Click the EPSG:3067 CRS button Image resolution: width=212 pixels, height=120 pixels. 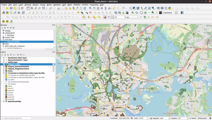pos(202,118)
